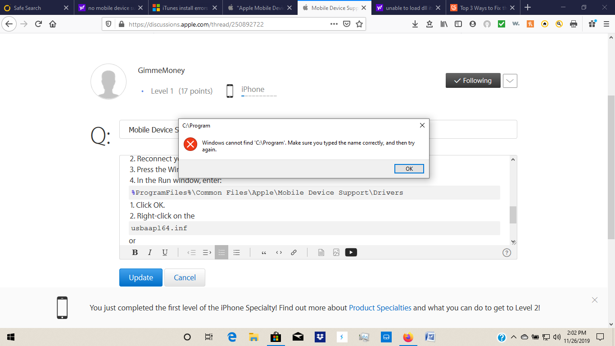Click the green checkmark extension icon
615x346 pixels.
click(x=502, y=24)
